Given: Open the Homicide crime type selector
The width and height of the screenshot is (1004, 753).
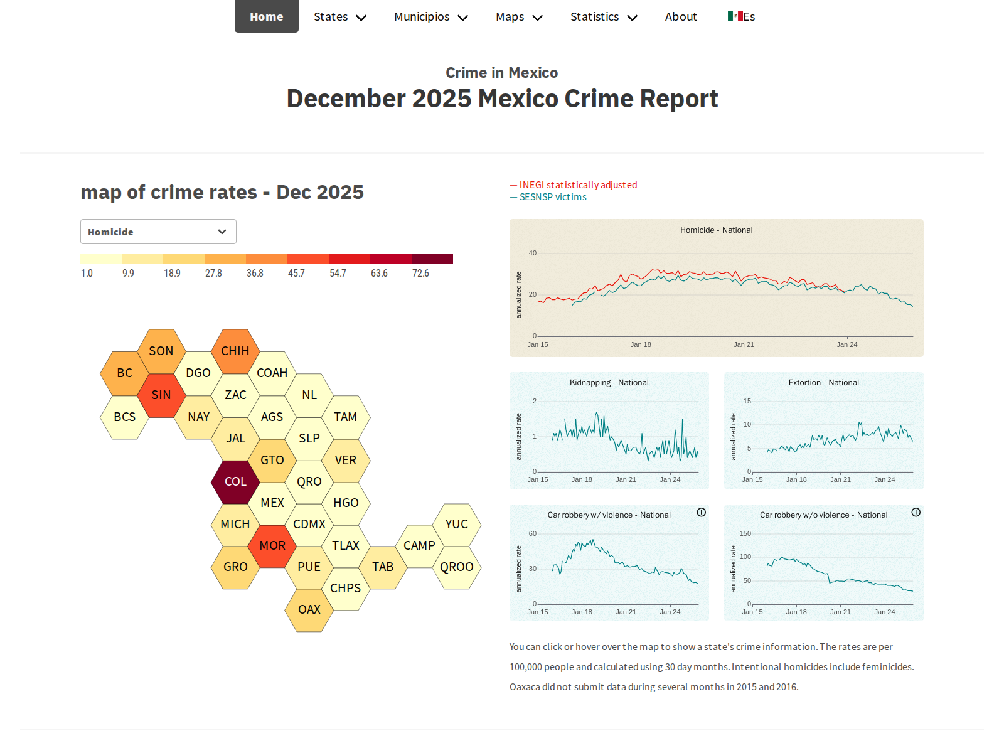Looking at the screenshot, I should coord(158,232).
